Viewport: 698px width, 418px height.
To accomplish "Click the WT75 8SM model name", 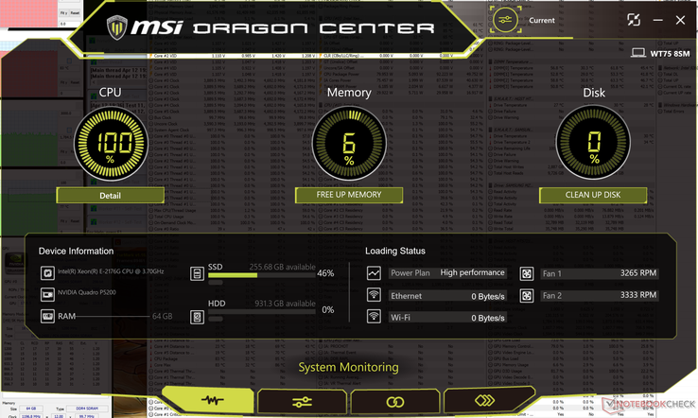I will pyautogui.click(x=670, y=54).
